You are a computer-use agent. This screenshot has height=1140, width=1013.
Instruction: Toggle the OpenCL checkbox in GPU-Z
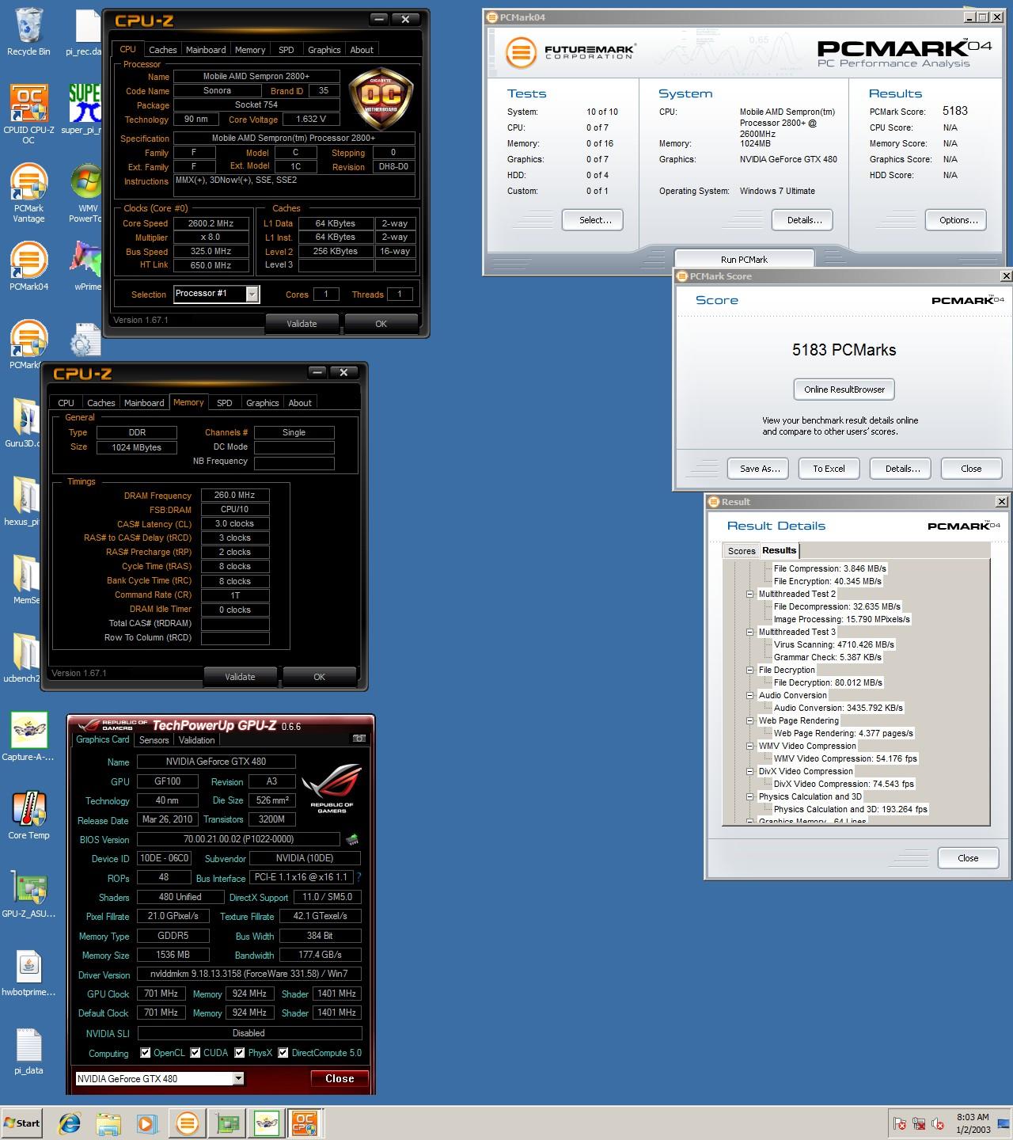click(145, 1053)
